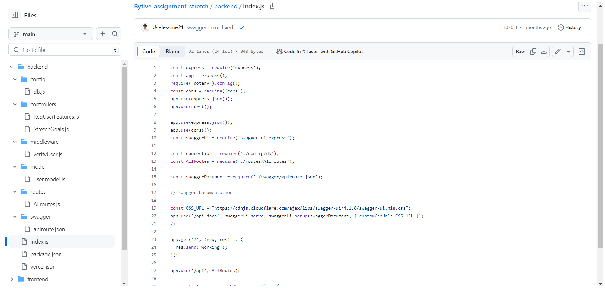Edit this file pencil icon
Viewport: 605px width, 288px height.
coord(558,52)
